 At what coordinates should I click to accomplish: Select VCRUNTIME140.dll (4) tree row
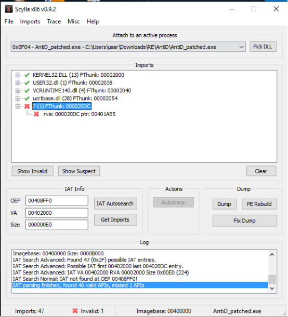point(82,91)
